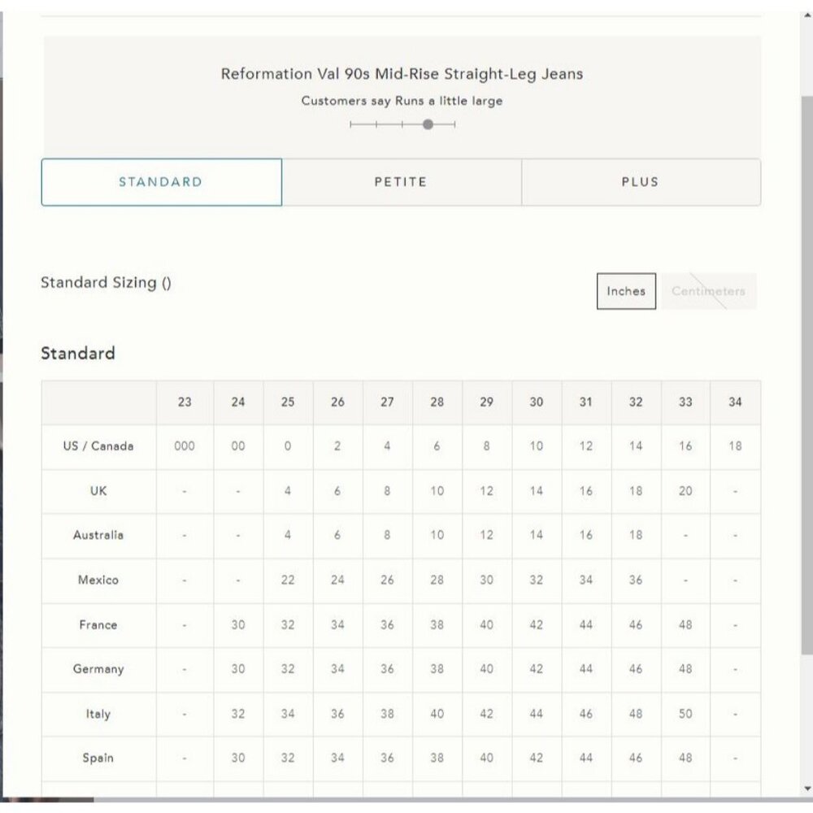The image size is (813, 813).
Task: Click the fit rating slider dot
Action: [x=428, y=124]
